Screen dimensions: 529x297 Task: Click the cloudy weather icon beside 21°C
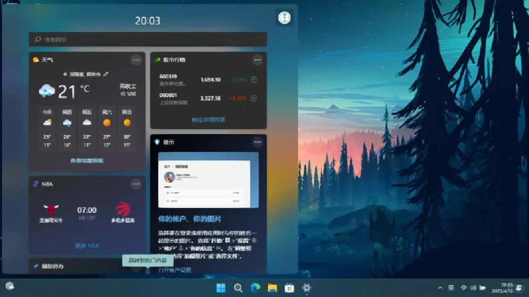point(46,89)
